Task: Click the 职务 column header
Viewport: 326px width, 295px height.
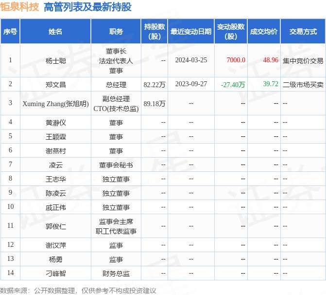Action: (x=116, y=32)
